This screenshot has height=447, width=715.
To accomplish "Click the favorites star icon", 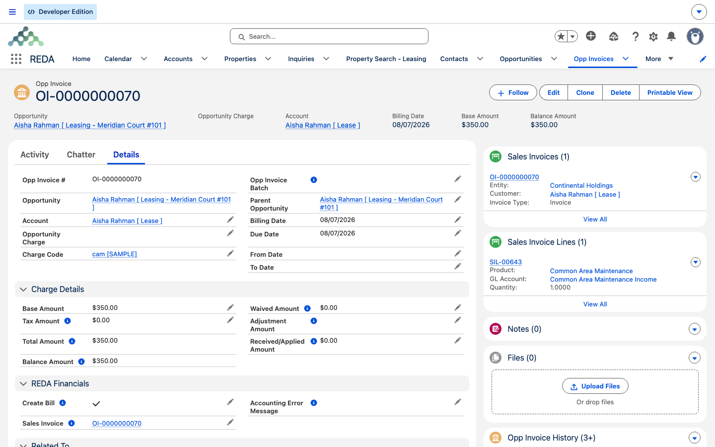I will pos(561,36).
